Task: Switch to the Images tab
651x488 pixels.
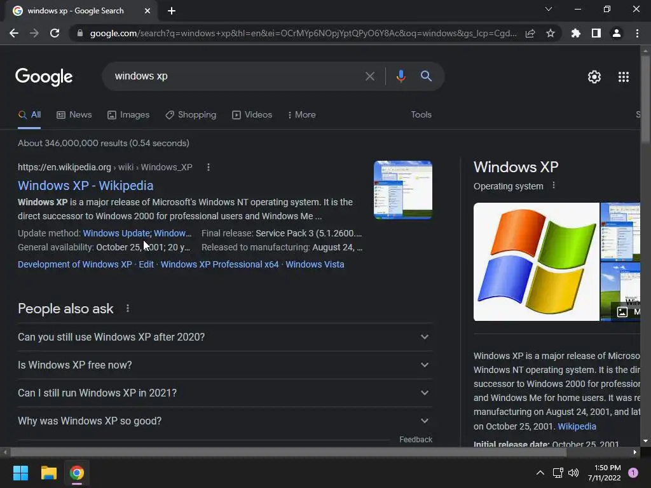Action: tap(128, 115)
